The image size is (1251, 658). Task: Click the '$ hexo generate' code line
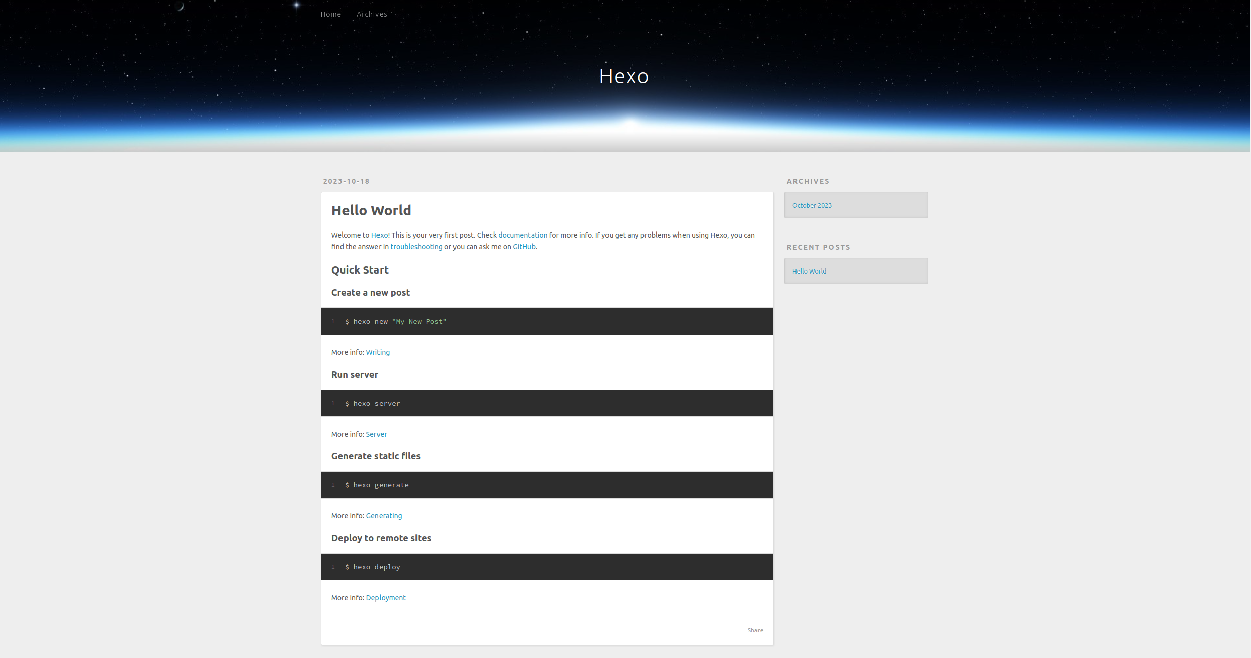pyautogui.click(x=376, y=485)
